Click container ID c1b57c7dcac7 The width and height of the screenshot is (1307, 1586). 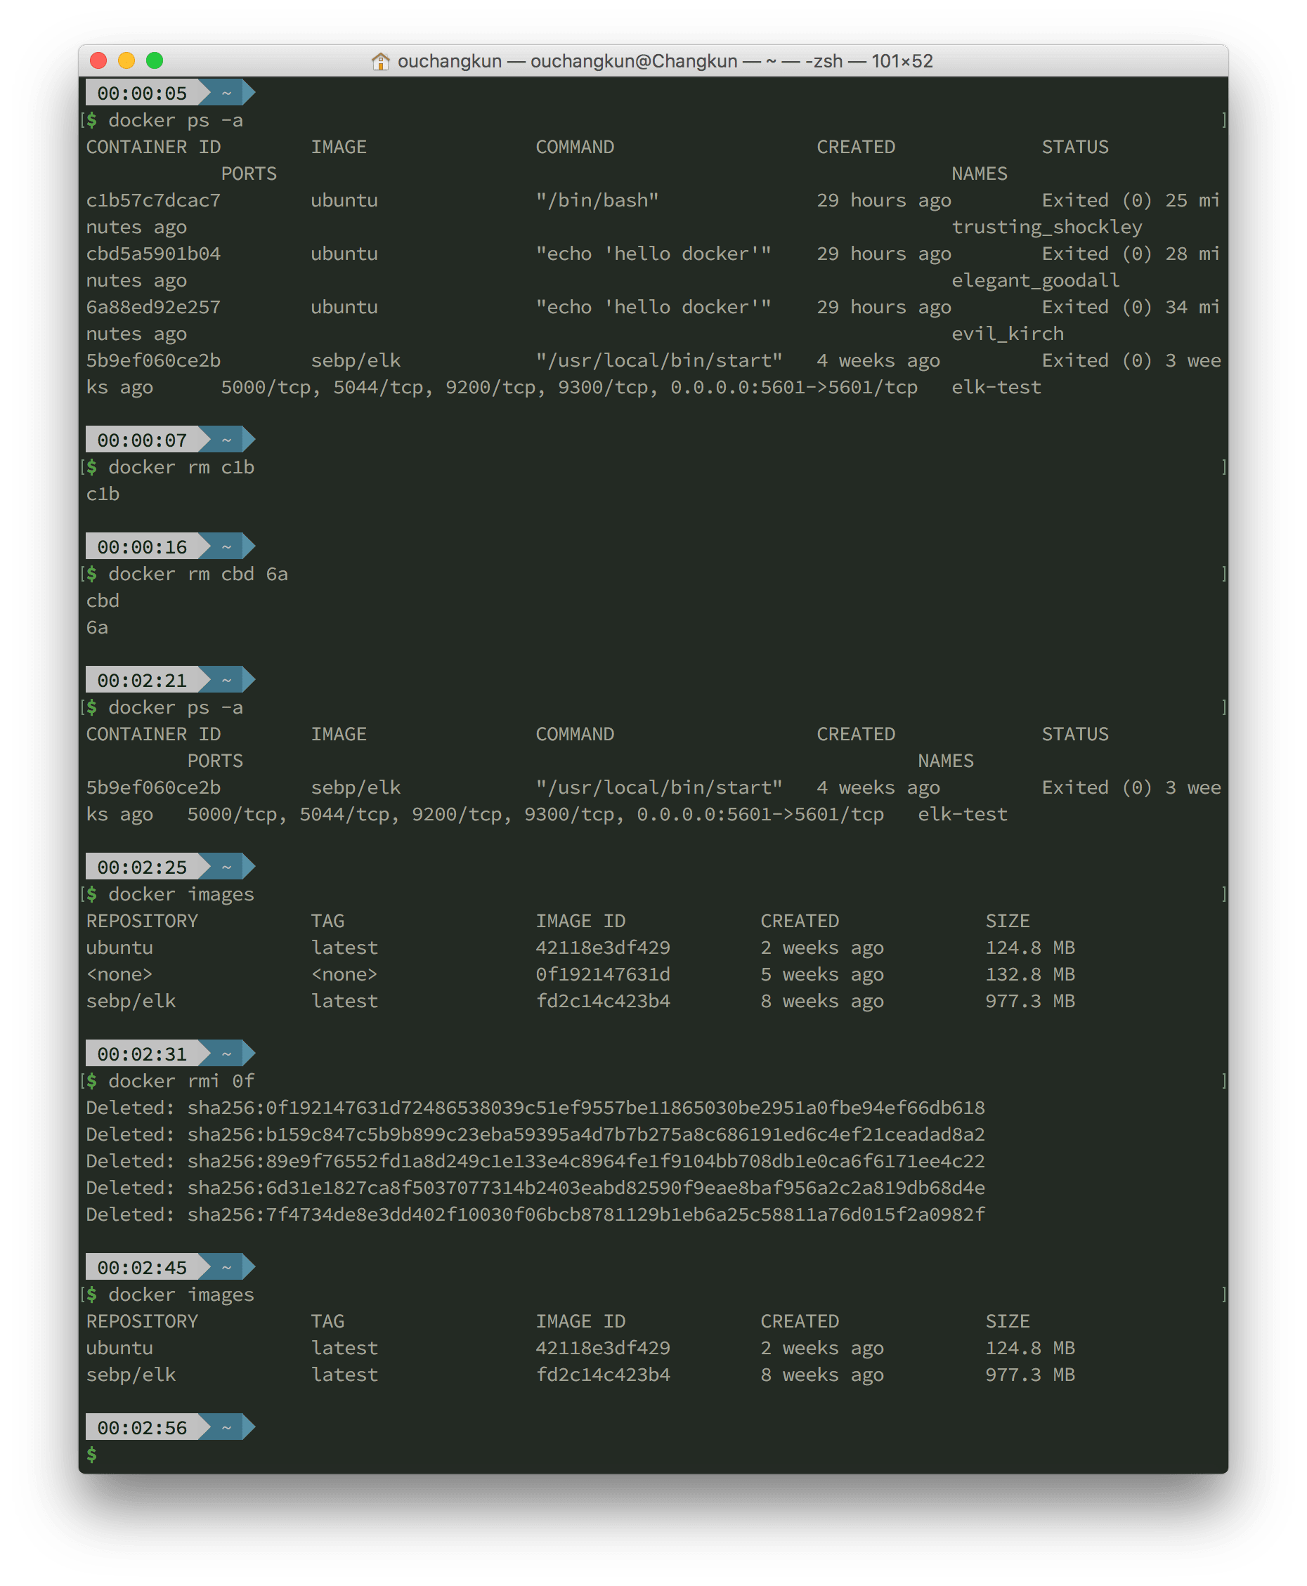pyautogui.click(x=154, y=201)
